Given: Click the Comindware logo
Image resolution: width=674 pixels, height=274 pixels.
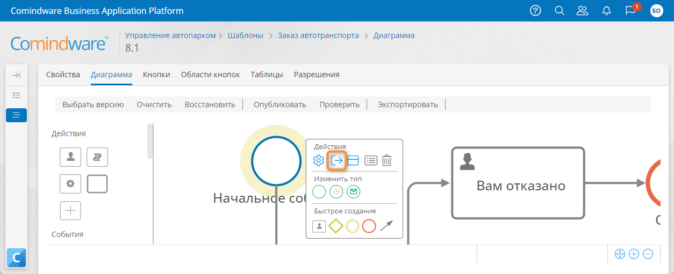Looking at the screenshot, I should pyautogui.click(x=60, y=43).
